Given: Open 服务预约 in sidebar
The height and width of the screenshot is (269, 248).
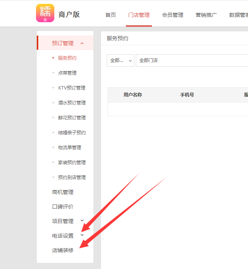Looking at the screenshot, I should [x=67, y=58].
